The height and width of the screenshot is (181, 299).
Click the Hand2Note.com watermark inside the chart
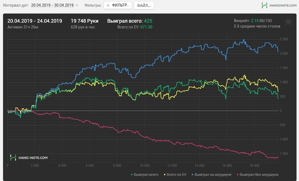coord(29,157)
